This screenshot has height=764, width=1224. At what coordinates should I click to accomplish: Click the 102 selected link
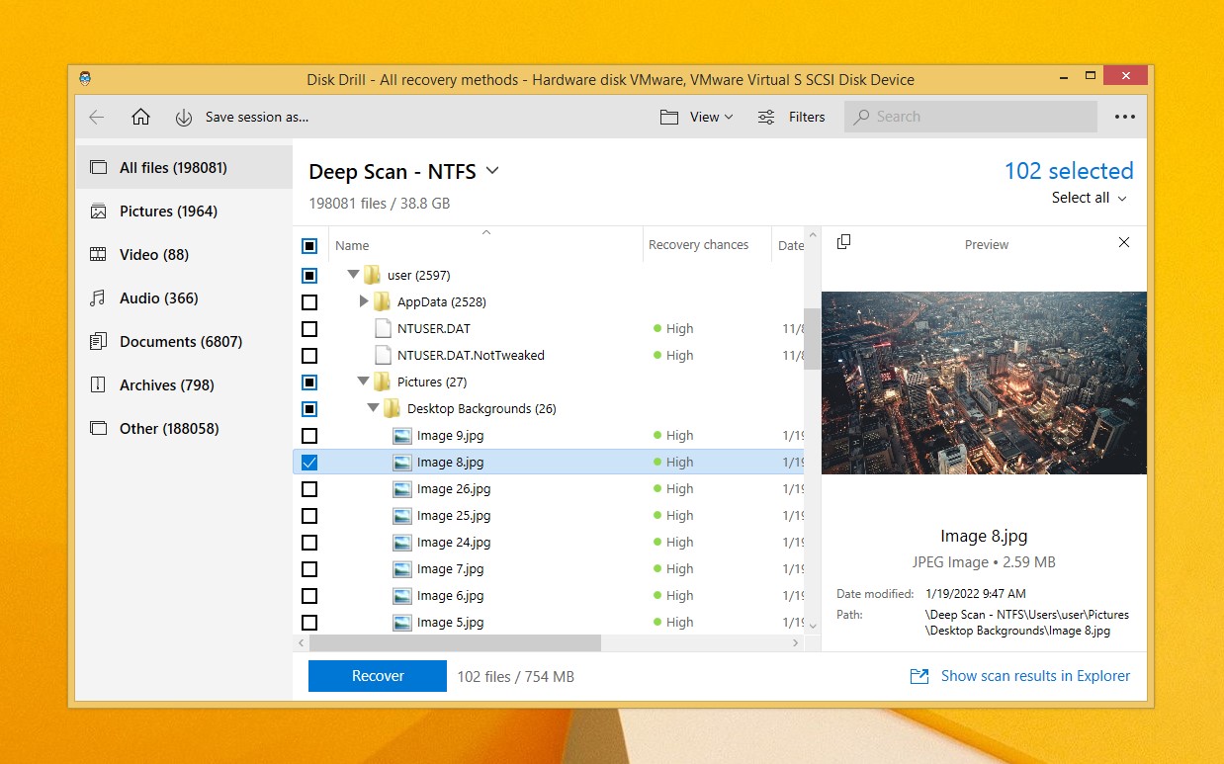pos(1069,171)
